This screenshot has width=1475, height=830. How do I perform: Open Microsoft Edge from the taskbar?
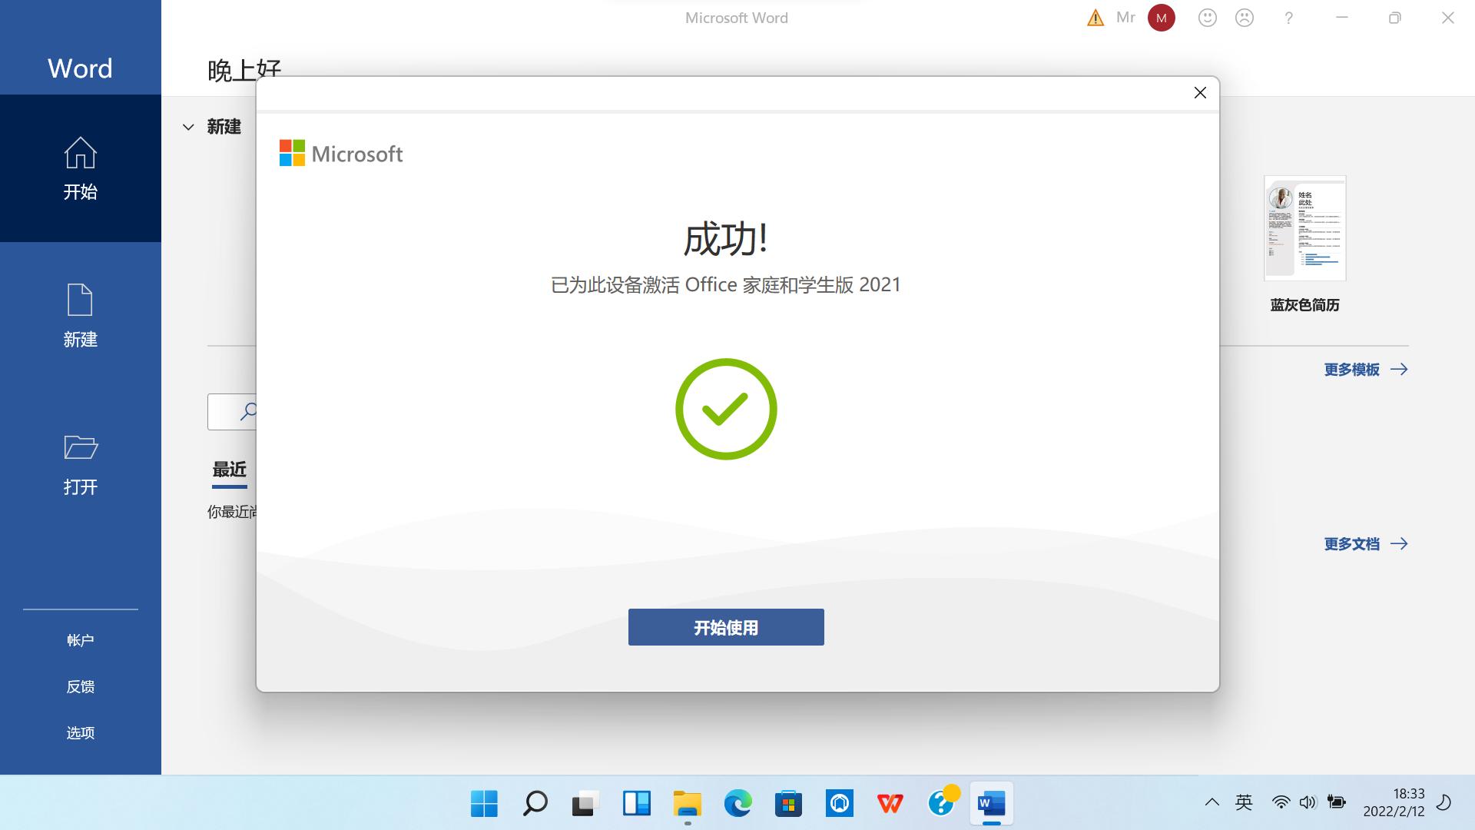pos(737,804)
